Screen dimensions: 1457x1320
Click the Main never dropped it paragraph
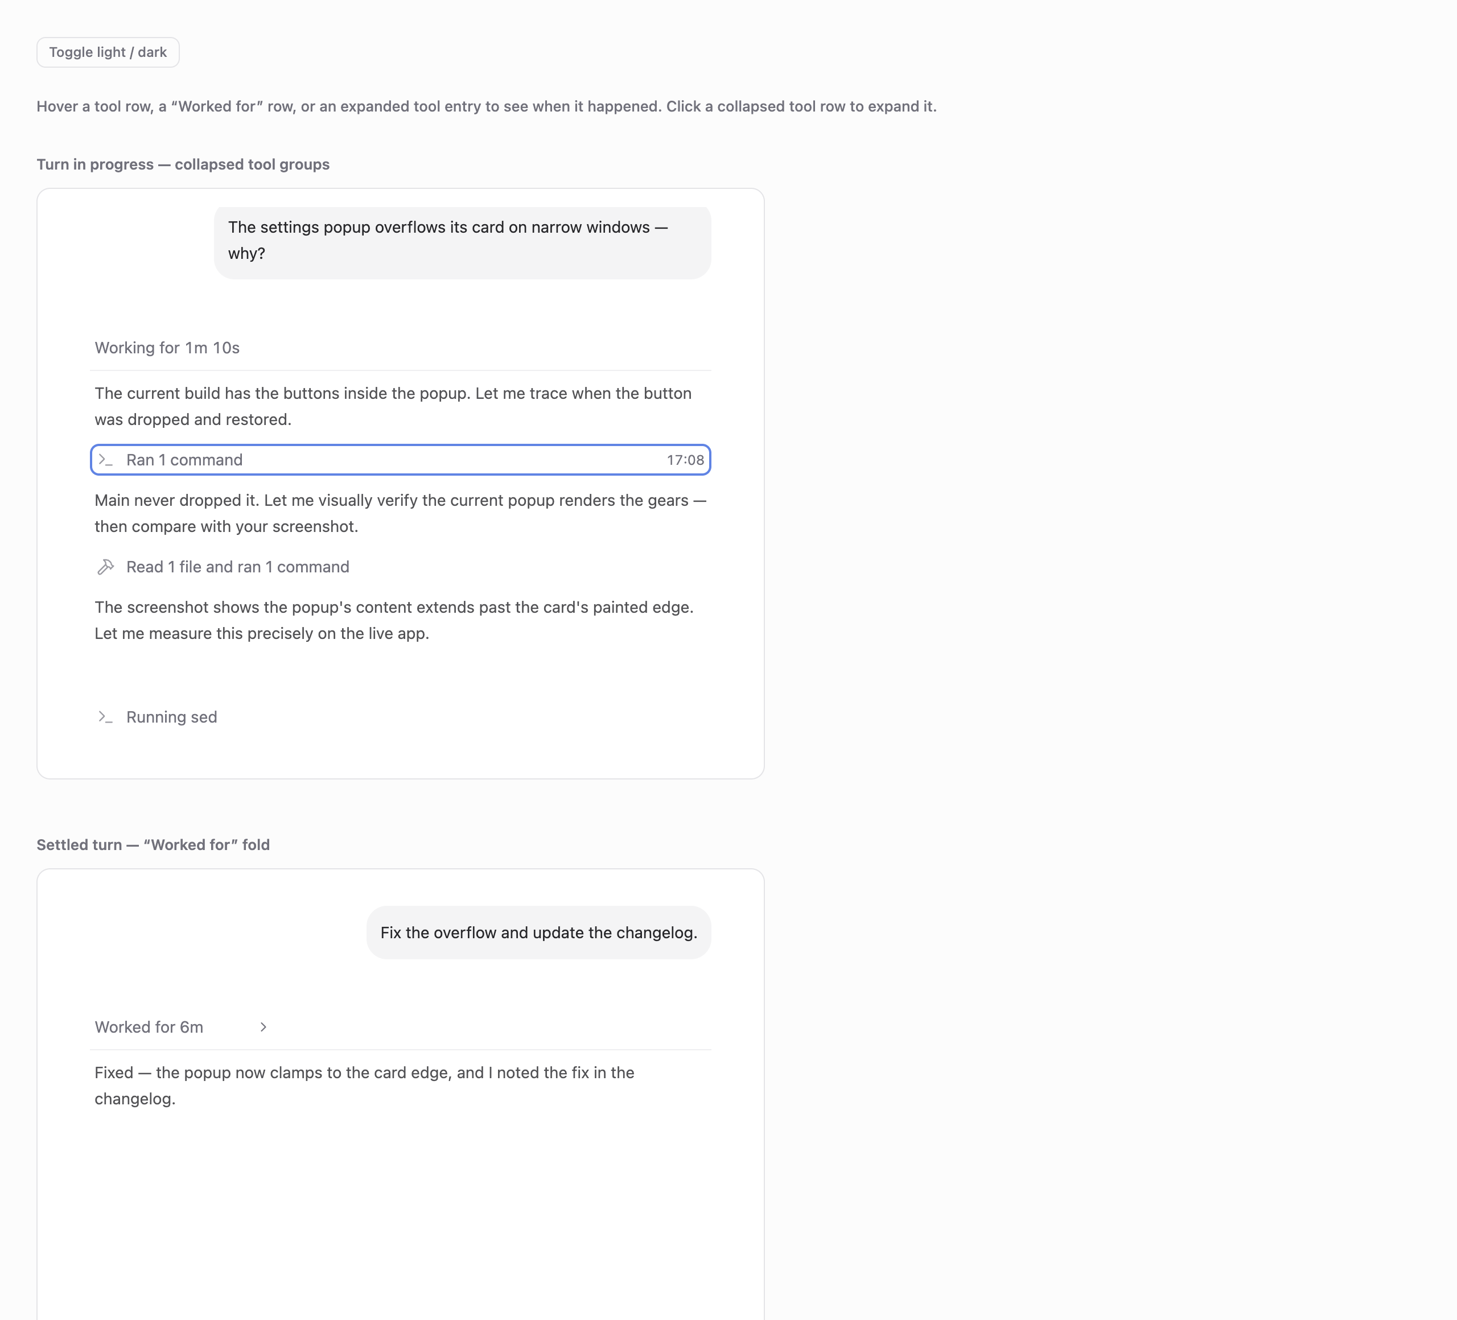[400, 514]
